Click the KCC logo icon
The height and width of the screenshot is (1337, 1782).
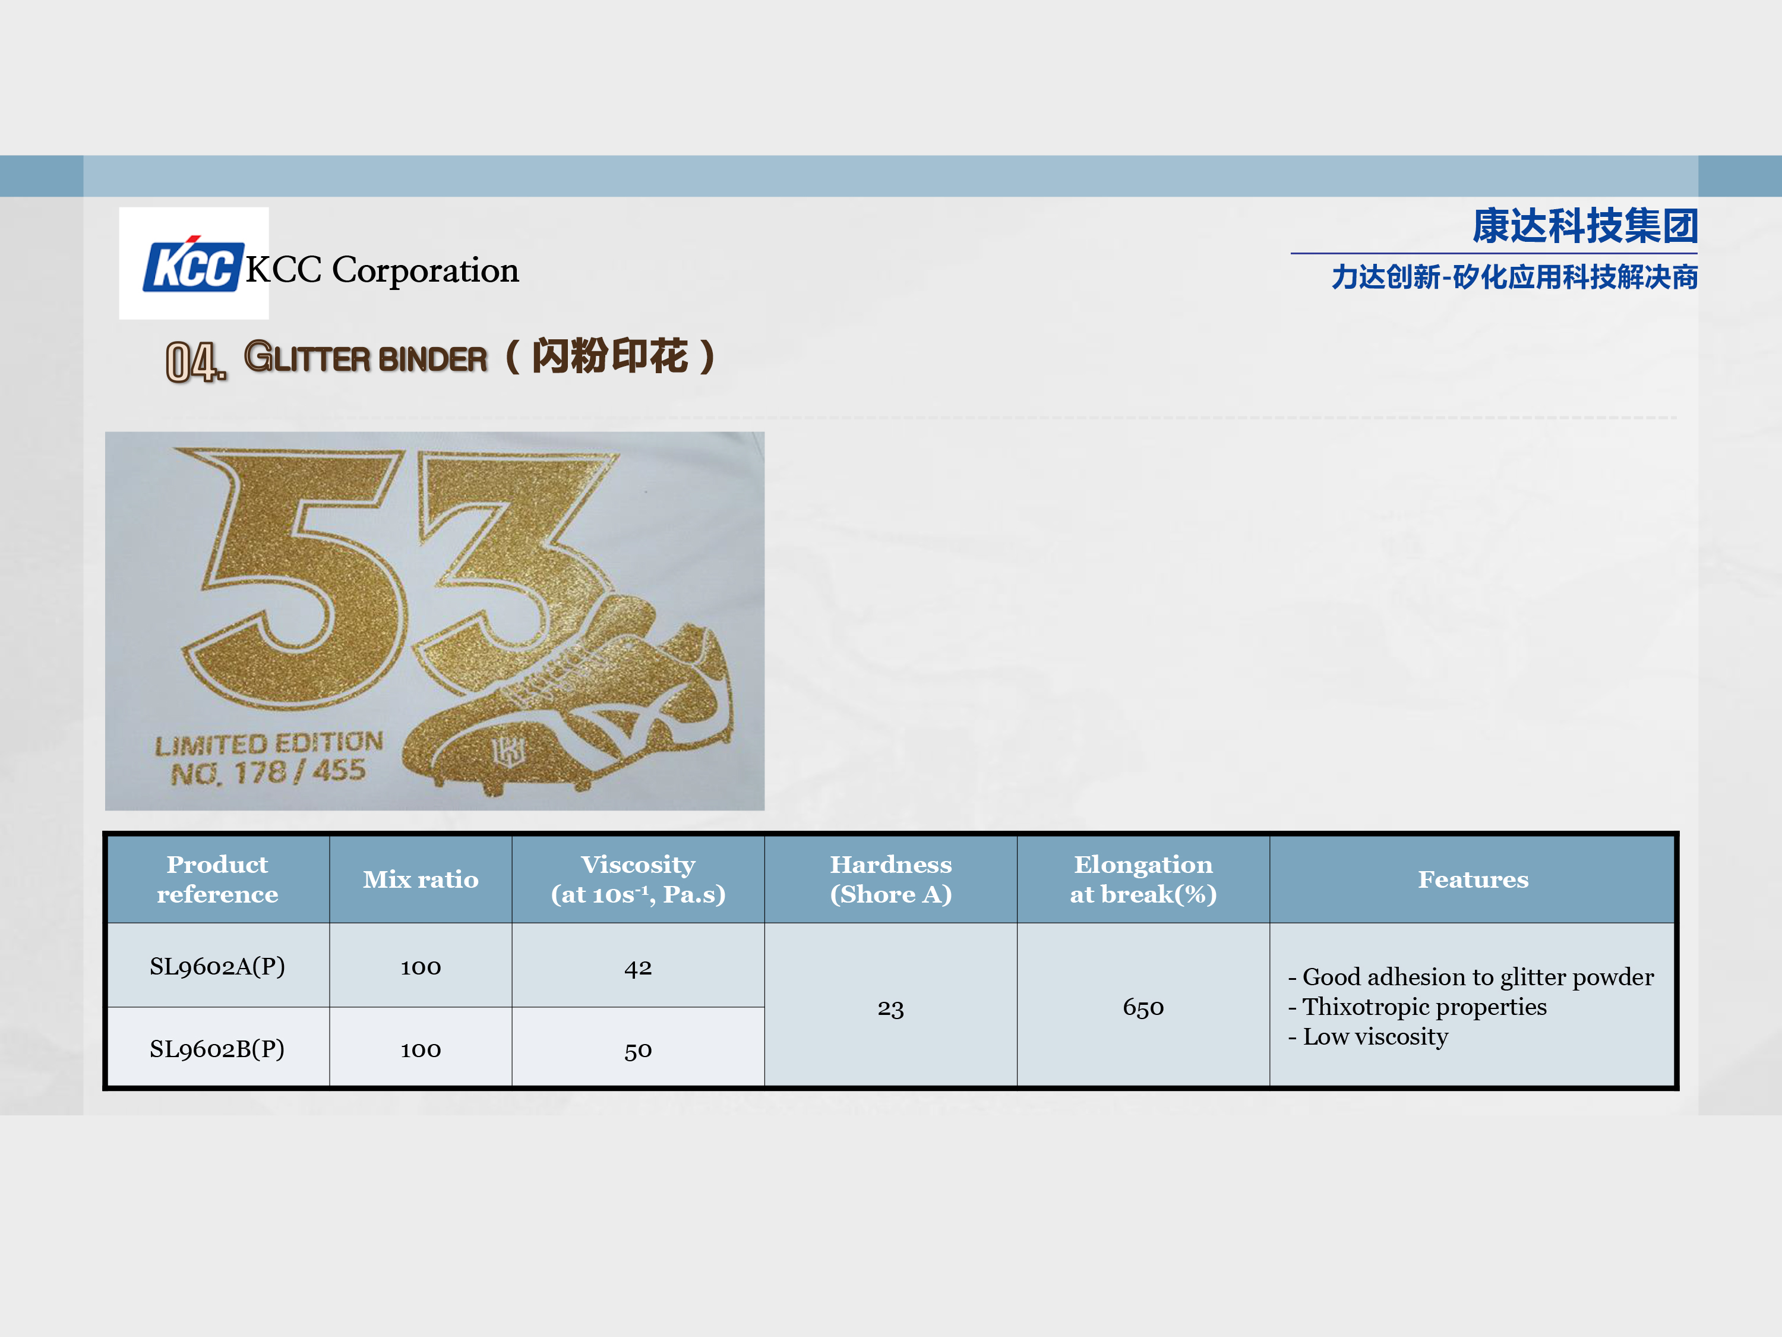[x=193, y=264]
